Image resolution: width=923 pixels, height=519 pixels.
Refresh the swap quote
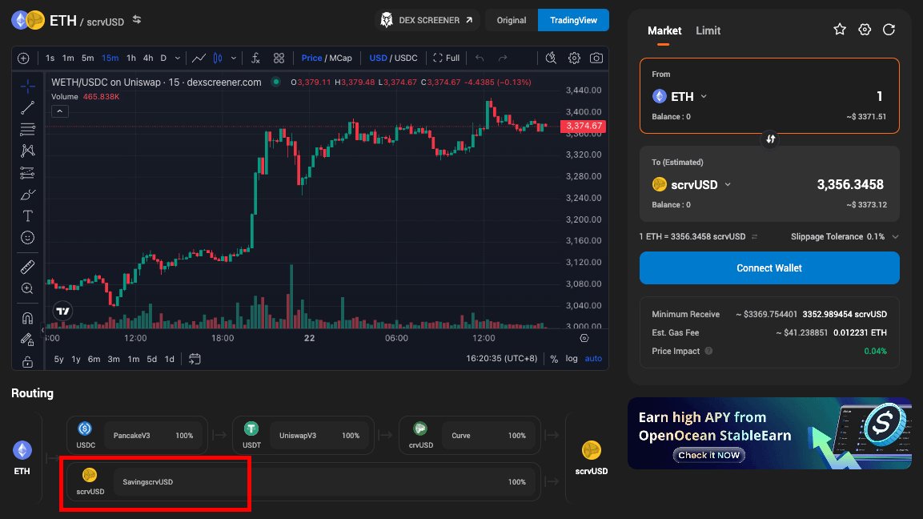click(889, 30)
